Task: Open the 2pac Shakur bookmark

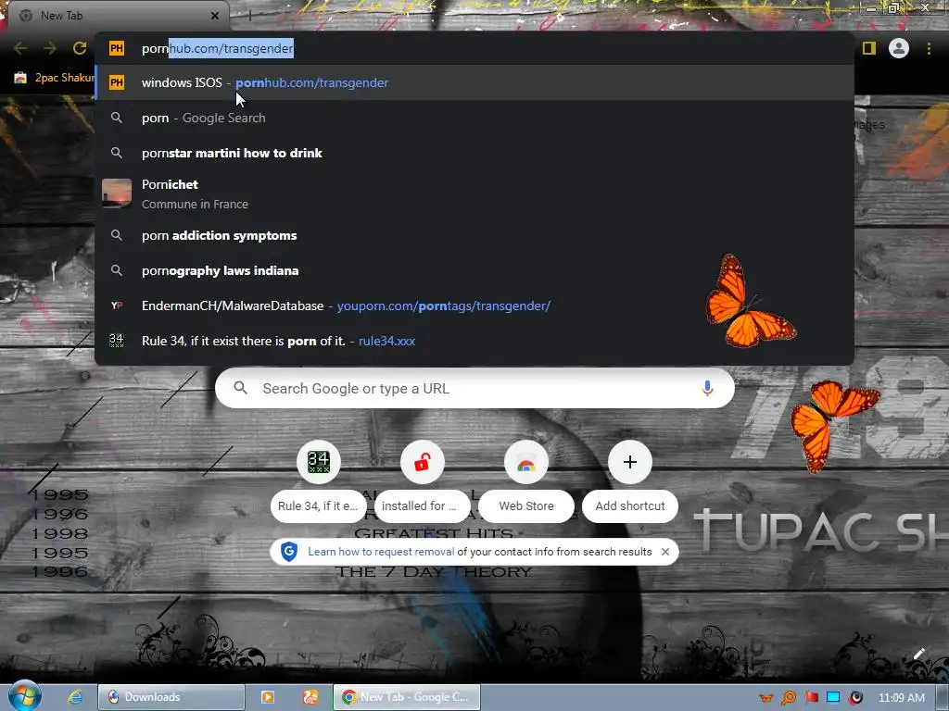Action: pyautogui.click(x=54, y=78)
